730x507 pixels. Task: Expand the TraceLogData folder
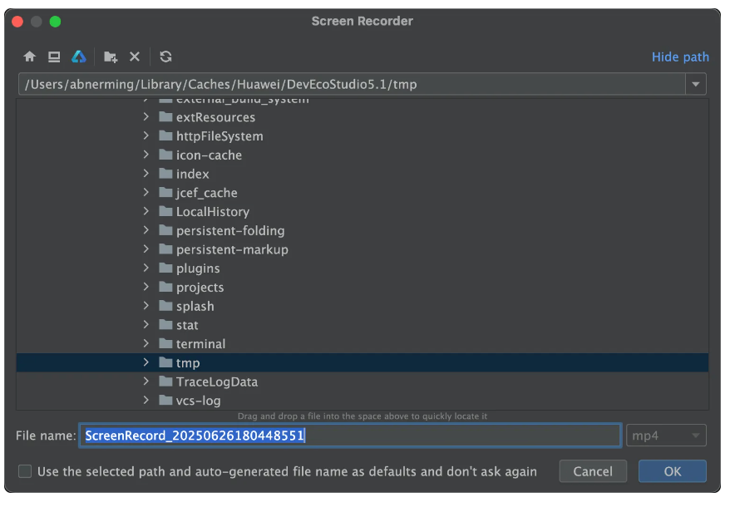(x=146, y=382)
